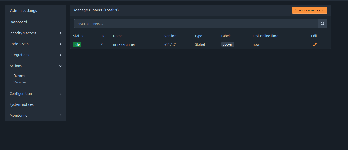Select the Runners submenu item
The height and width of the screenshot is (150, 348).
19,76
